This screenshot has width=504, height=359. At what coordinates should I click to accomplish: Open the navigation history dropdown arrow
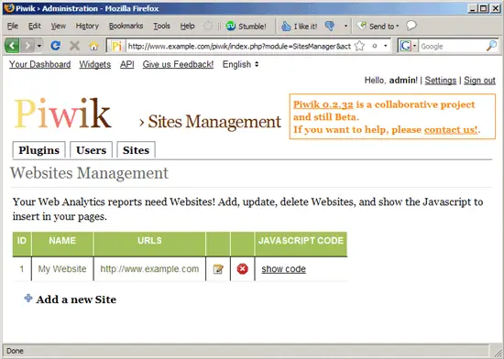(39, 46)
